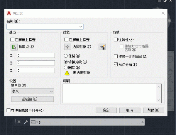
Task: Enable base point 在屏幕上指定 checkbox
Action: click(x=12, y=40)
